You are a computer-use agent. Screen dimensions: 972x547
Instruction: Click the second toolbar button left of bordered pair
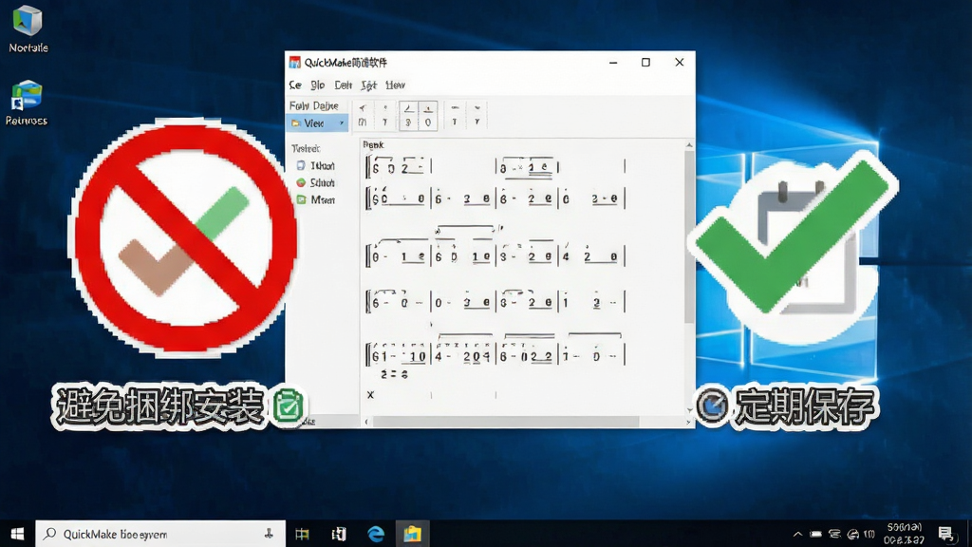coord(385,115)
